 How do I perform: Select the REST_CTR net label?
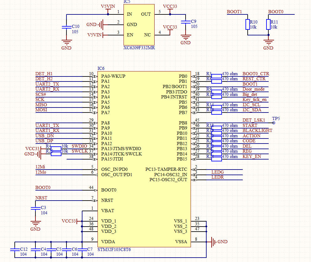pyautogui.click(x=254, y=79)
